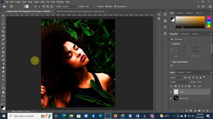Open the gradient Opacity dropdown arrow
This screenshot has height=119, width=213.
[x=92, y=7]
